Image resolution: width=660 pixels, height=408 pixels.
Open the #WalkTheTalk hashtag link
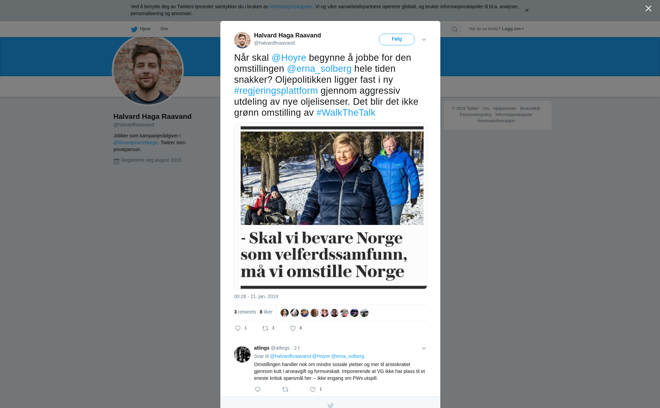coord(346,113)
